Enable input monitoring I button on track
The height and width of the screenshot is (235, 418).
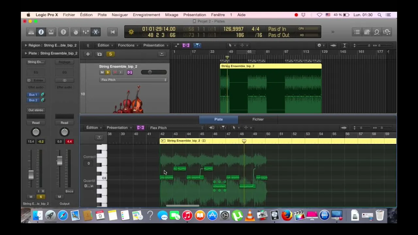pyautogui.click(x=121, y=72)
